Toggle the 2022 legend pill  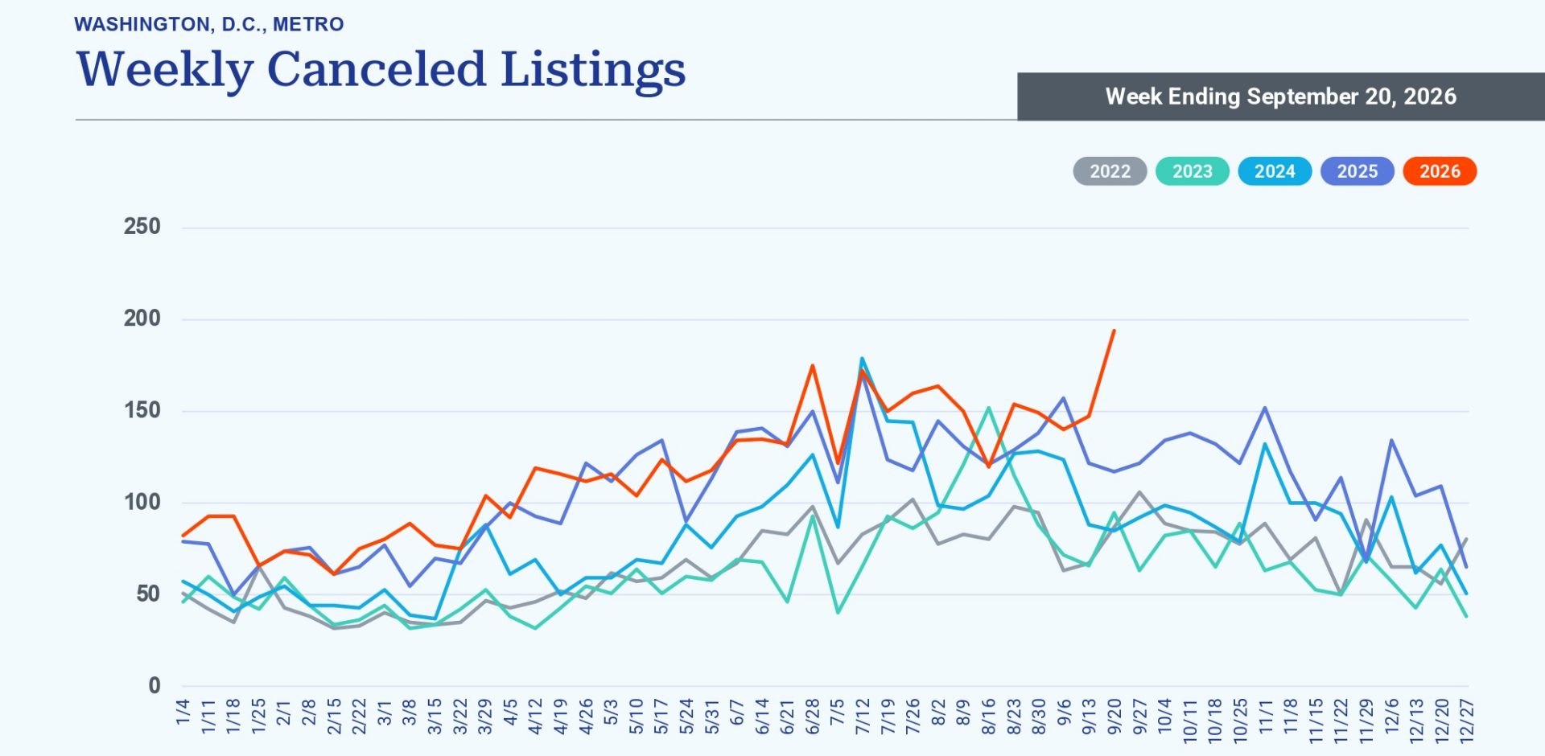tap(1110, 171)
